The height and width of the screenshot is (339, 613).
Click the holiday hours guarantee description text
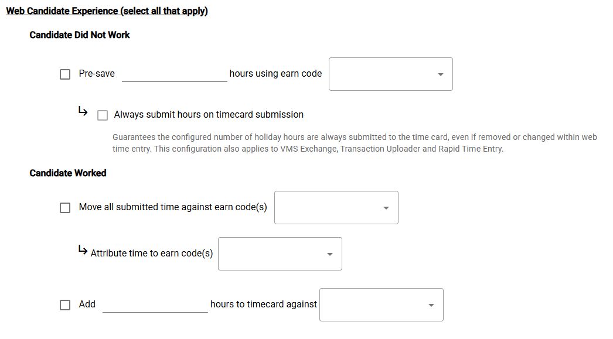355,143
